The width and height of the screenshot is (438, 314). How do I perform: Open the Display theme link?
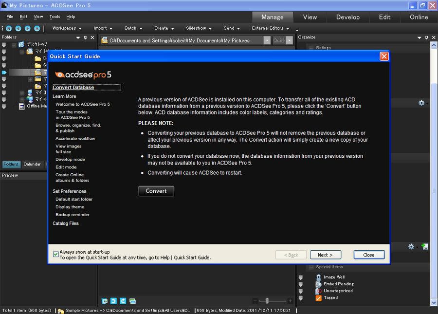click(x=70, y=207)
